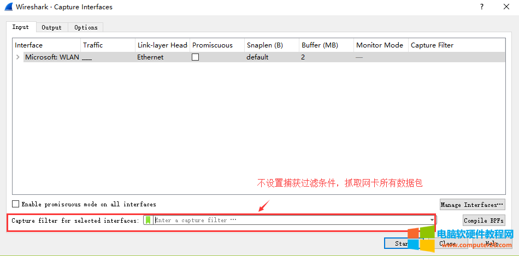The image size is (519, 256).
Task: Click the Snaplen (B) column header
Action: pos(272,45)
